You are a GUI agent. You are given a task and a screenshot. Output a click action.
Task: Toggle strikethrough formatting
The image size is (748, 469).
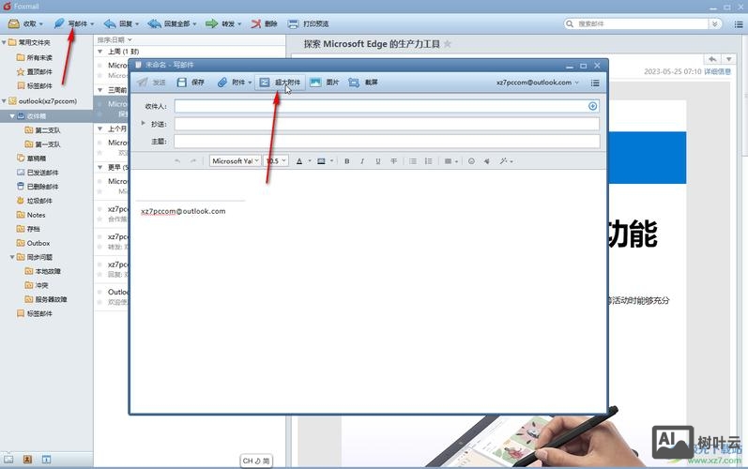(393, 161)
